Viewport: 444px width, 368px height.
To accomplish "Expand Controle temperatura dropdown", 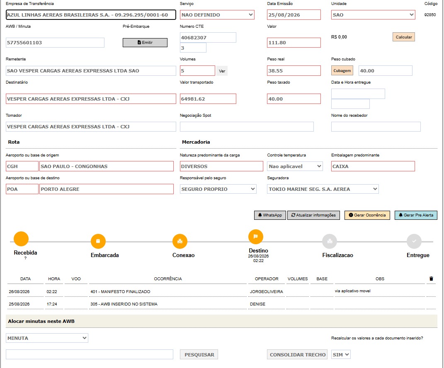I will point(295,166).
